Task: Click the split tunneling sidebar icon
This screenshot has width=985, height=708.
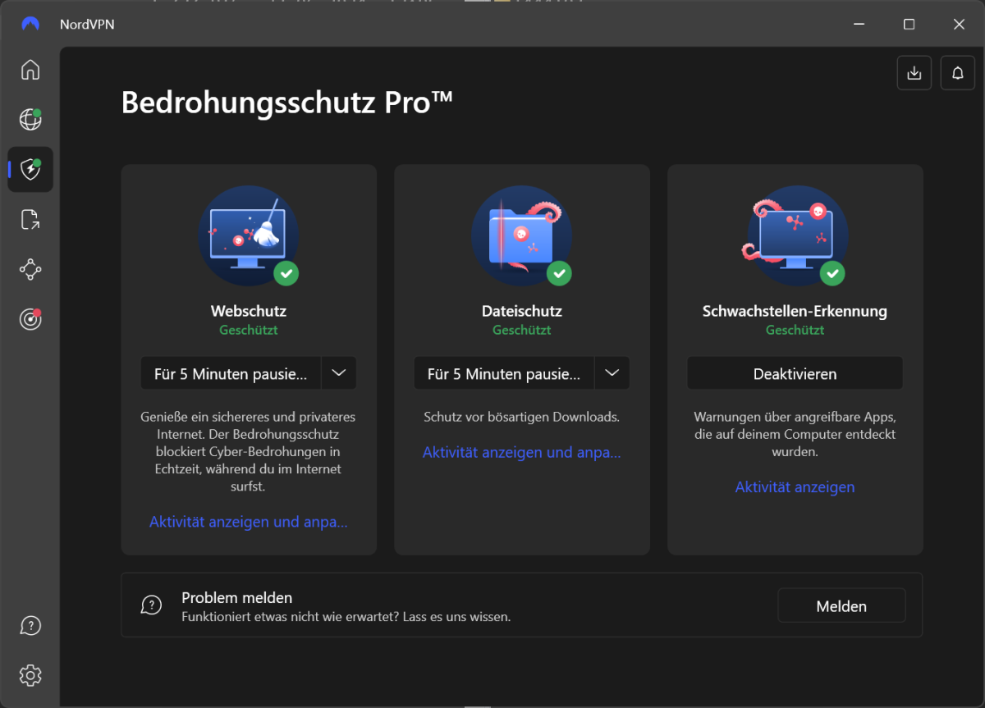Action: [x=30, y=219]
